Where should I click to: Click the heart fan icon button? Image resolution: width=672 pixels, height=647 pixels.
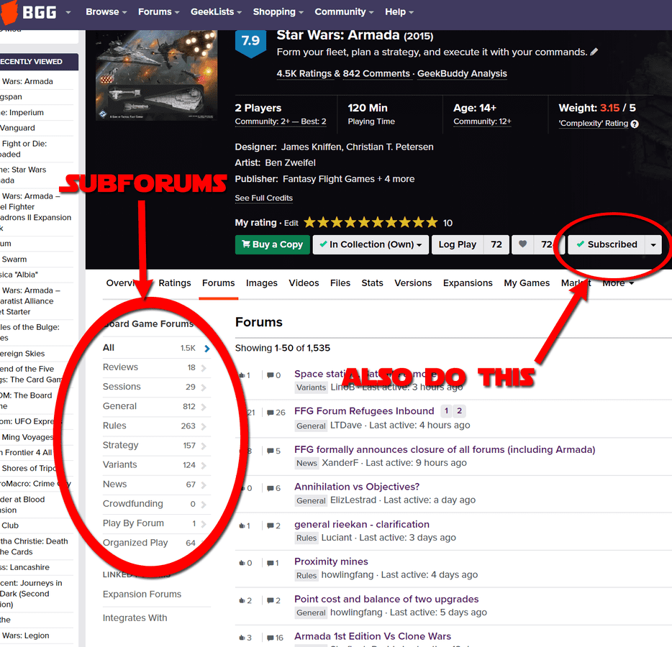[523, 244]
